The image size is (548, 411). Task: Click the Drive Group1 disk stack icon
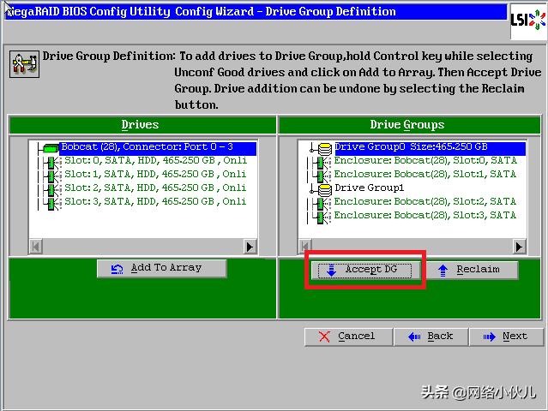coord(324,188)
